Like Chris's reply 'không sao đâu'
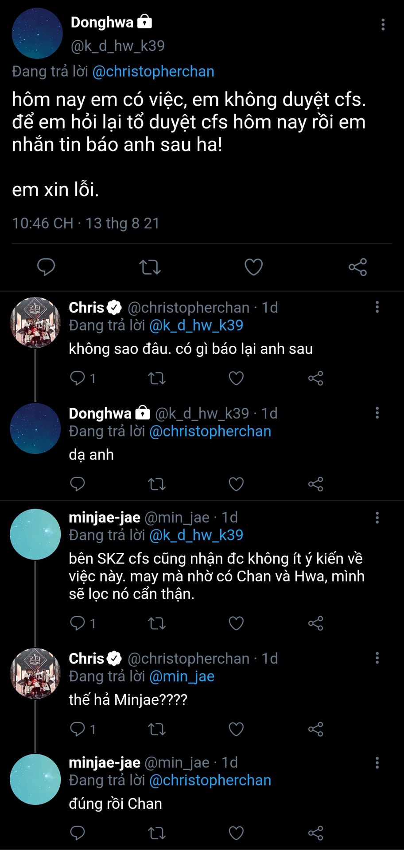404x850 pixels. pyautogui.click(x=236, y=378)
